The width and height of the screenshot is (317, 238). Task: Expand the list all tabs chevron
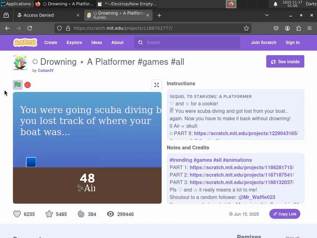point(267,15)
